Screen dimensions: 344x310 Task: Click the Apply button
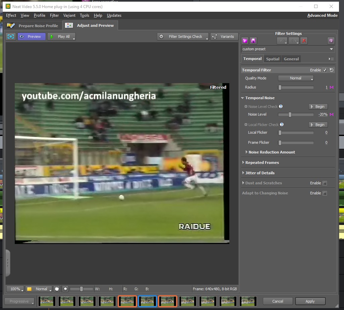[310, 301]
